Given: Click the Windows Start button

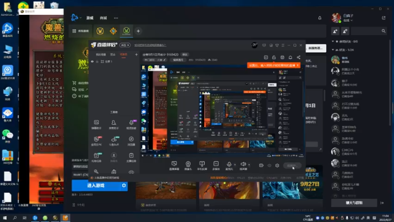Looking at the screenshot, I should coord(4,218).
